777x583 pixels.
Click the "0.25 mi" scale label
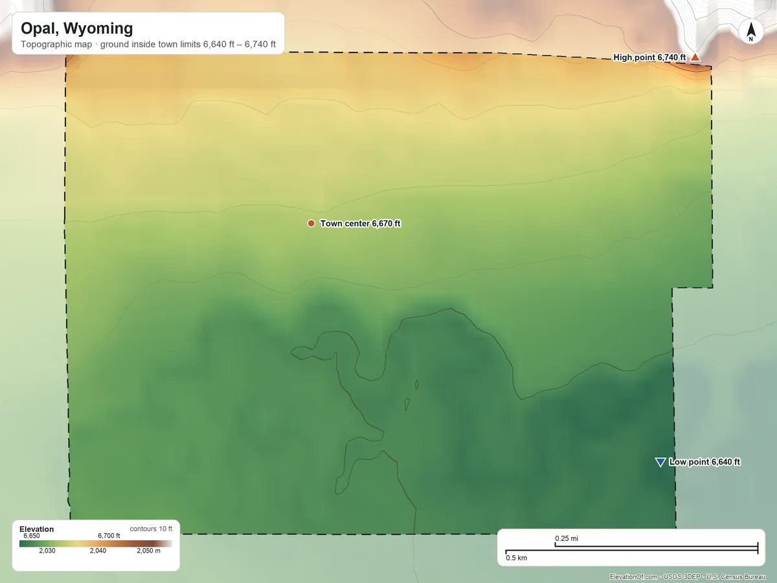click(x=567, y=538)
